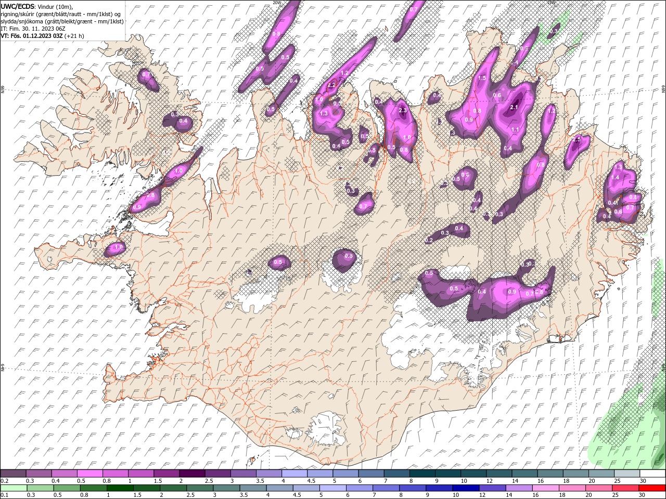Select the 1.1 snowfall label in the northeast
The image size is (666, 499).
515,129
